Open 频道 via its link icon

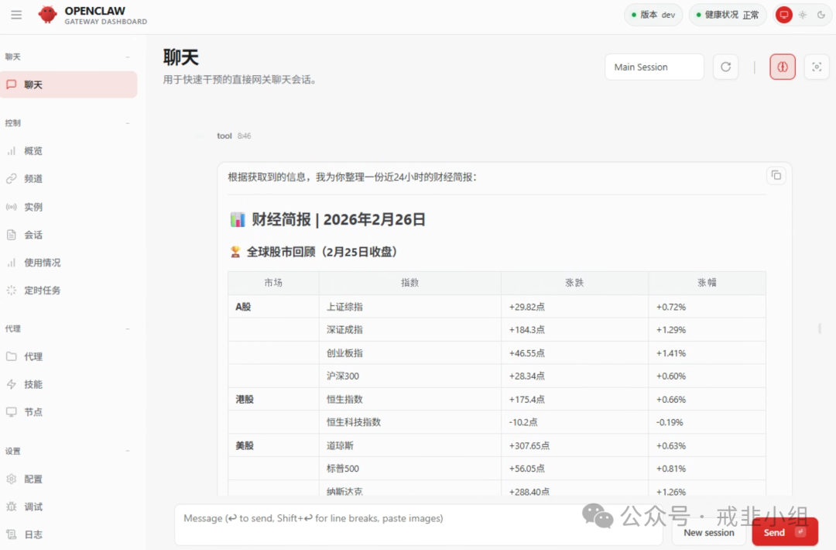[12, 179]
